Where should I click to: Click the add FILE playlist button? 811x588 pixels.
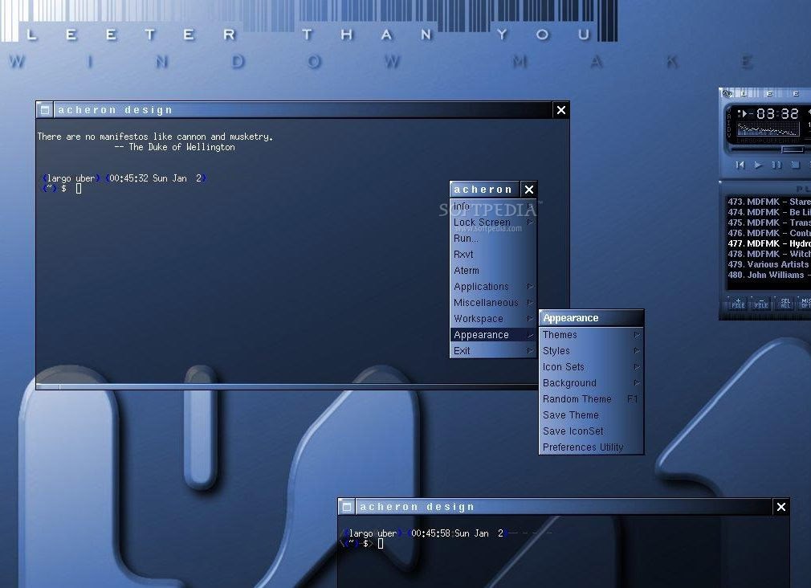(738, 304)
